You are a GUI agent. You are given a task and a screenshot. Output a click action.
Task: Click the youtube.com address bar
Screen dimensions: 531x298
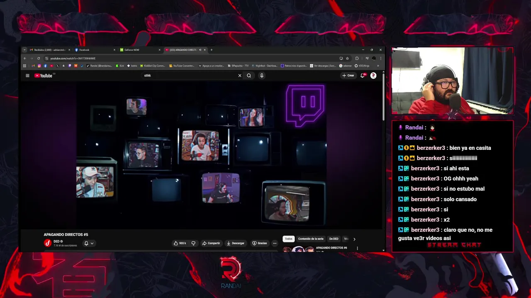(x=191, y=58)
